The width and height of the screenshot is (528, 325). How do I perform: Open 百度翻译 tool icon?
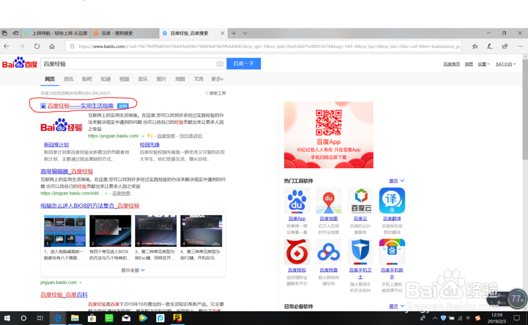[x=392, y=201]
